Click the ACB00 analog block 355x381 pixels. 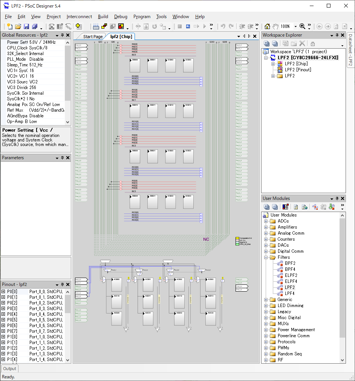click(x=116, y=284)
